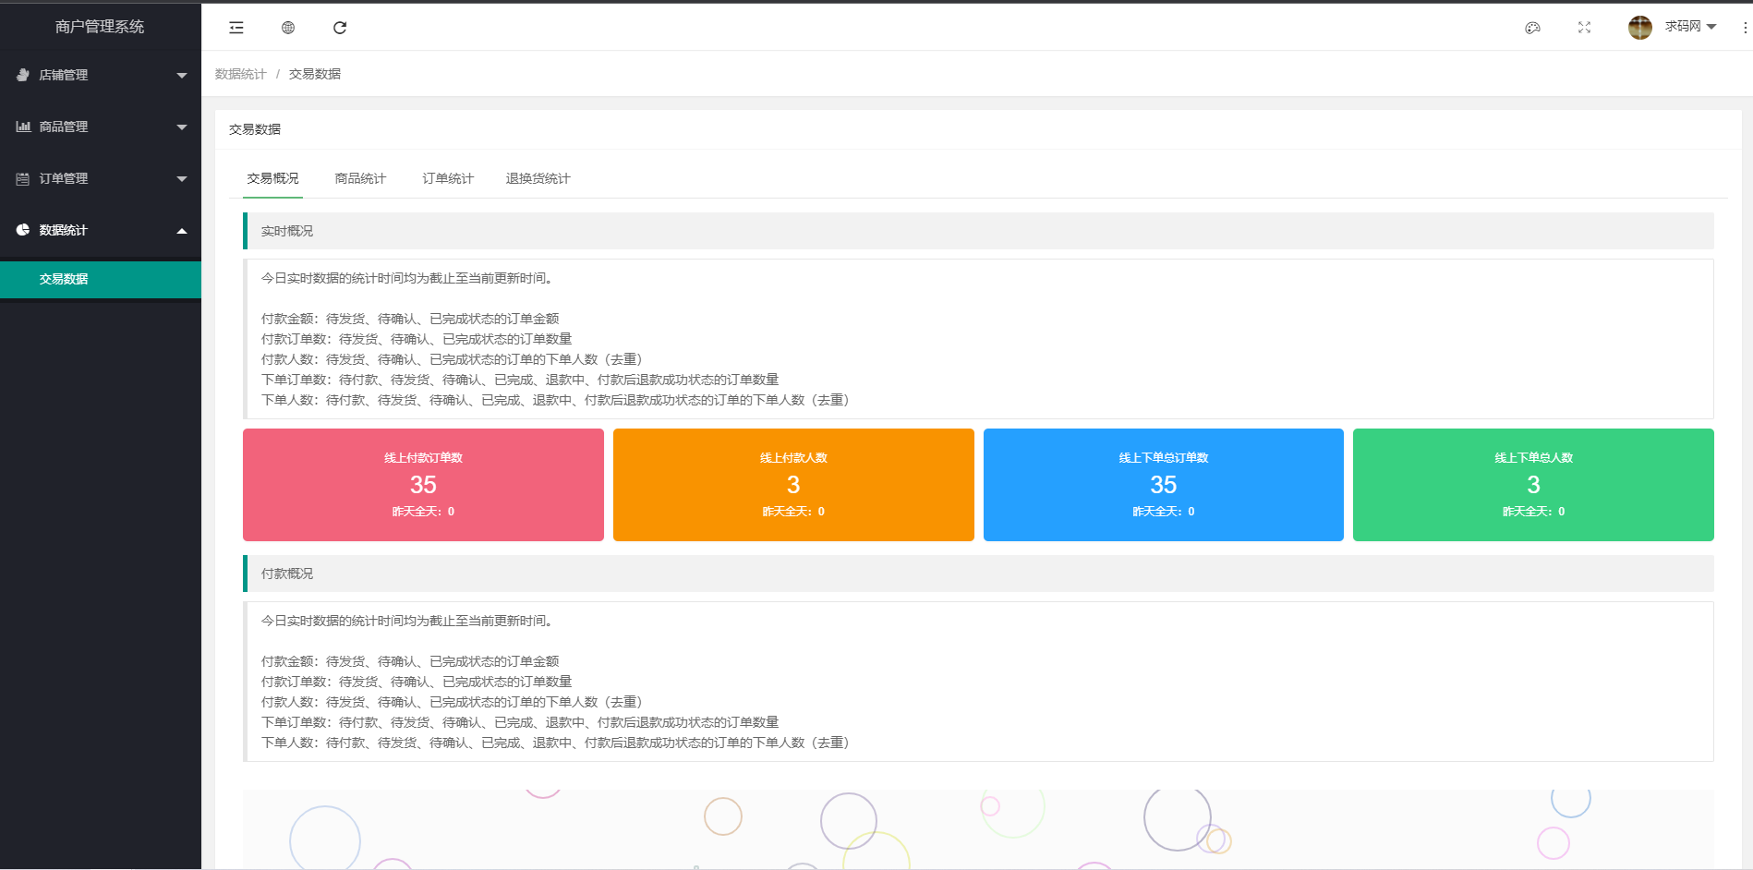Click the user avatar picture
Screen dimensions: 1753x870
tap(1640, 28)
